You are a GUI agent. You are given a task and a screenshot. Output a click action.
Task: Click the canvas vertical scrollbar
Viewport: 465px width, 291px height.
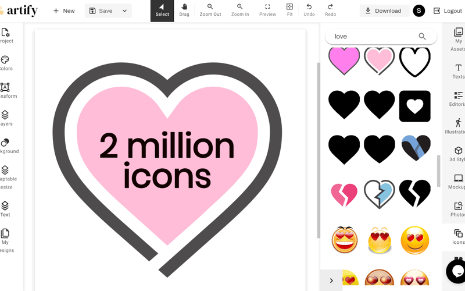coord(318,150)
